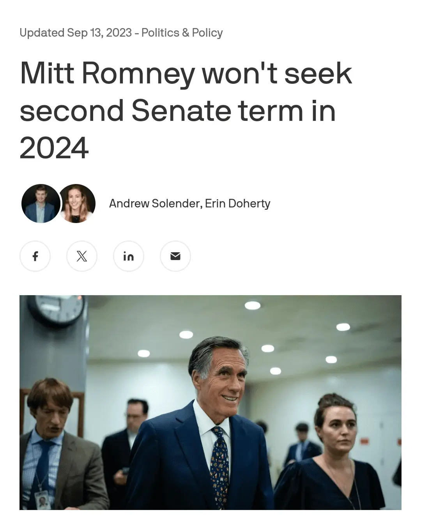This screenshot has width=421, height=519.
Task: Share article via LinkedIn icon
Action: click(x=129, y=256)
